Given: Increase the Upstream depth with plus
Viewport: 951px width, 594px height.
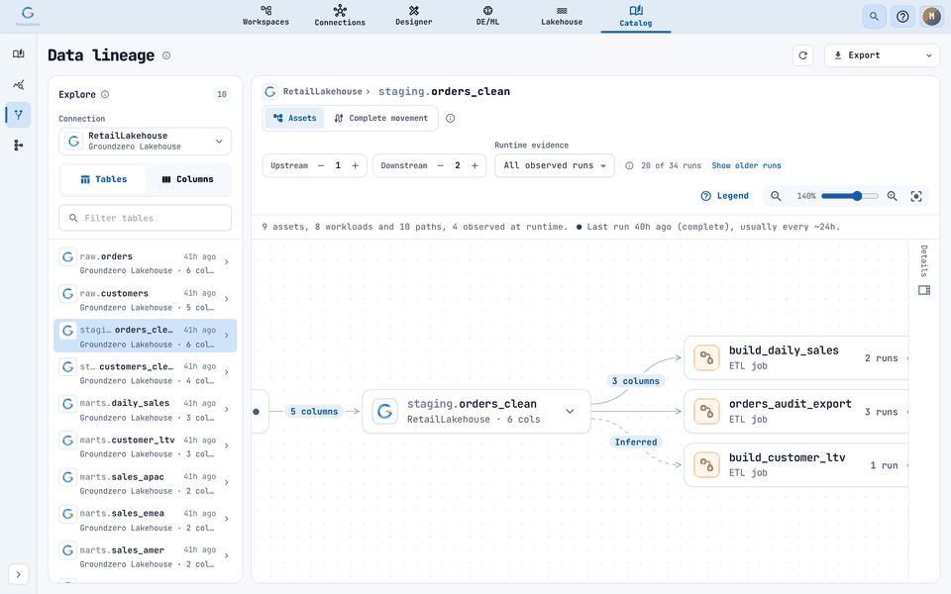Looking at the screenshot, I should [356, 165].
